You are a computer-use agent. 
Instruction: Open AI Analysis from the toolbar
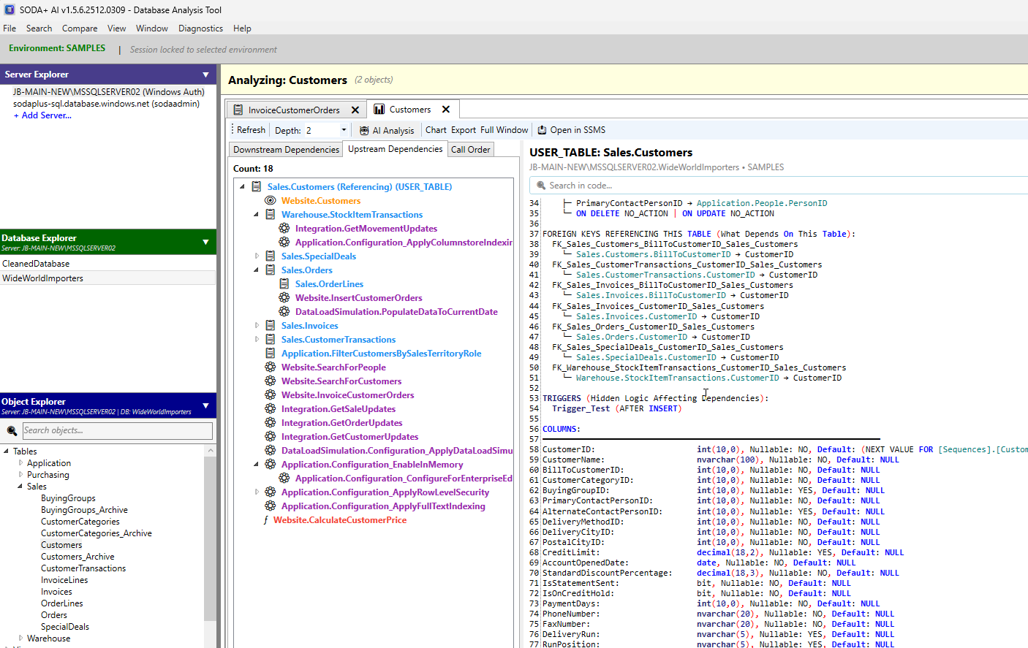[388, 129]
